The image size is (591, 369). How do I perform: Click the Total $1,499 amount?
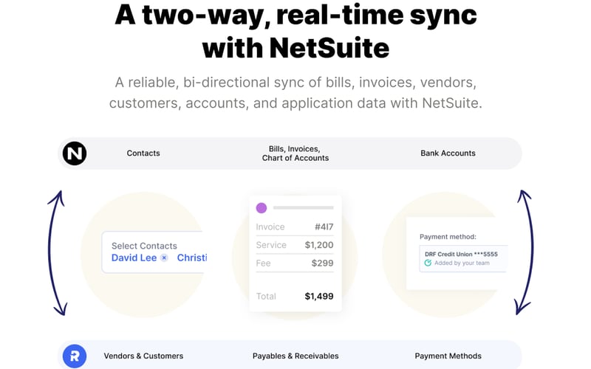click(x=318, y=297)
